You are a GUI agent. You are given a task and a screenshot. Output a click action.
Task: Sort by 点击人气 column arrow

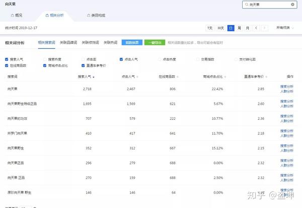(x=137, y=77)
